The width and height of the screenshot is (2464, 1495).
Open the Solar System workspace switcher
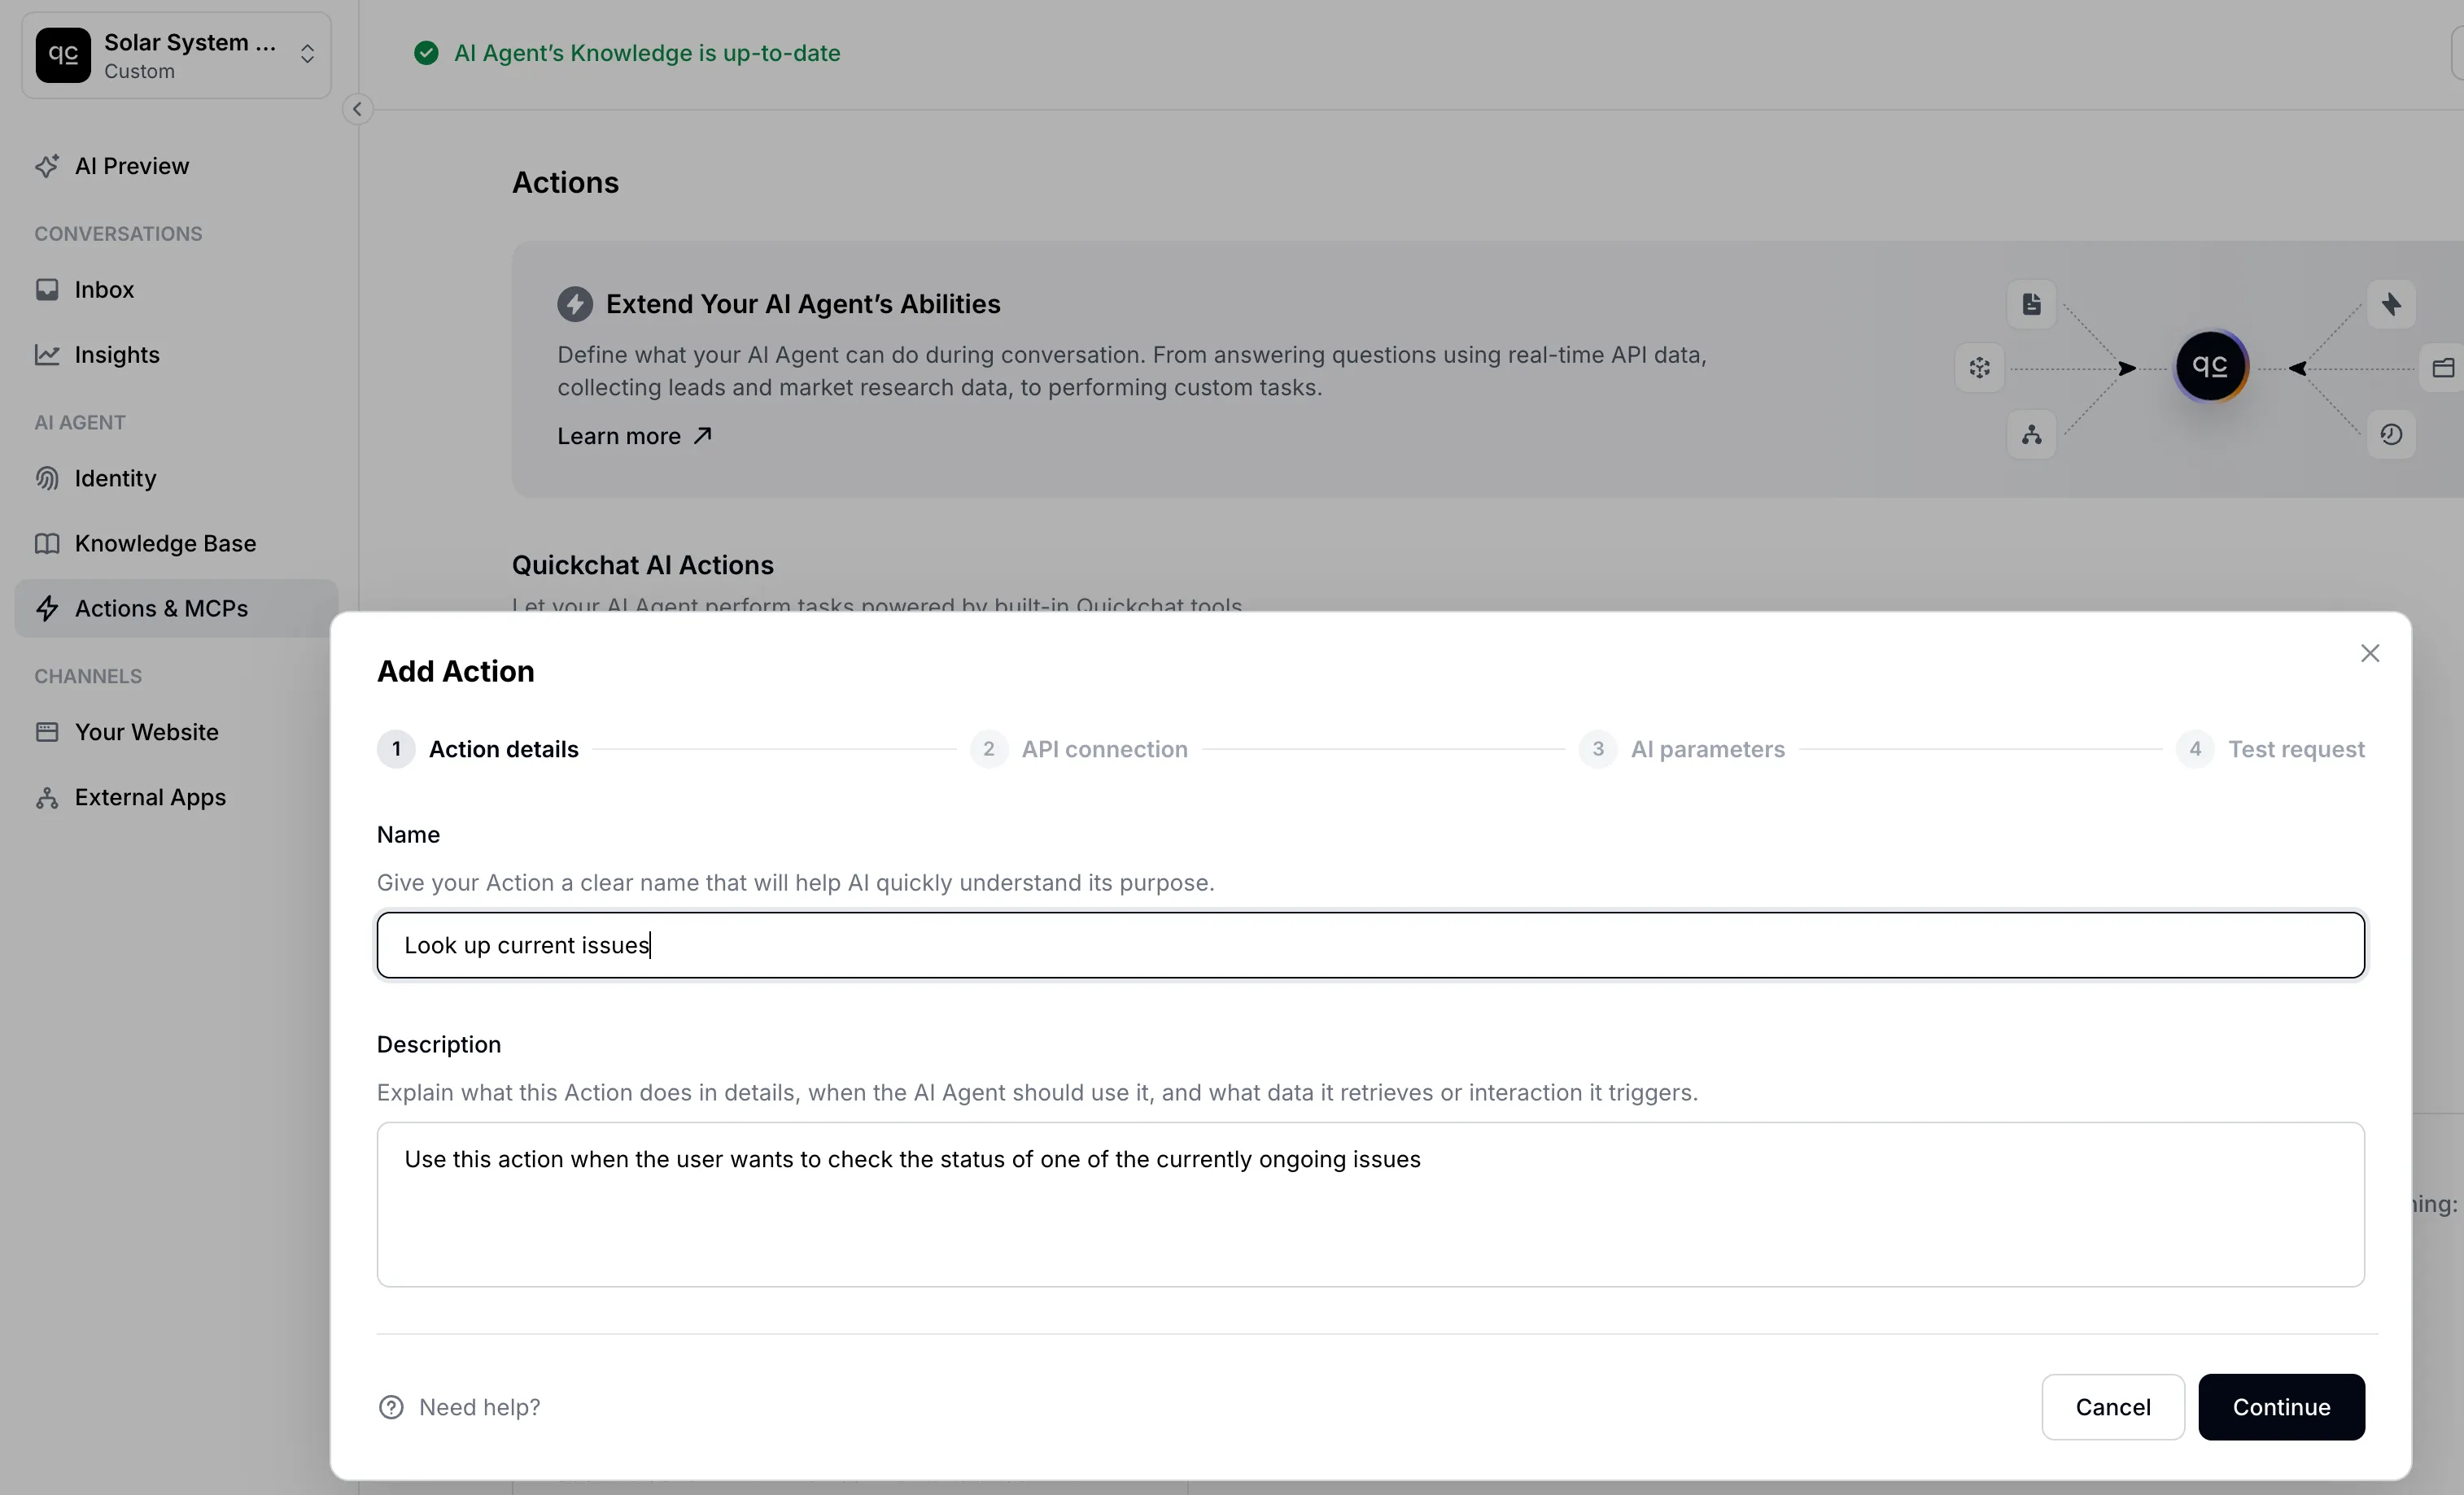click(x=176, y=55)
